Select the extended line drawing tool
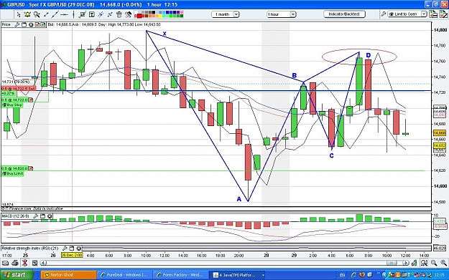 pos(55,14)
